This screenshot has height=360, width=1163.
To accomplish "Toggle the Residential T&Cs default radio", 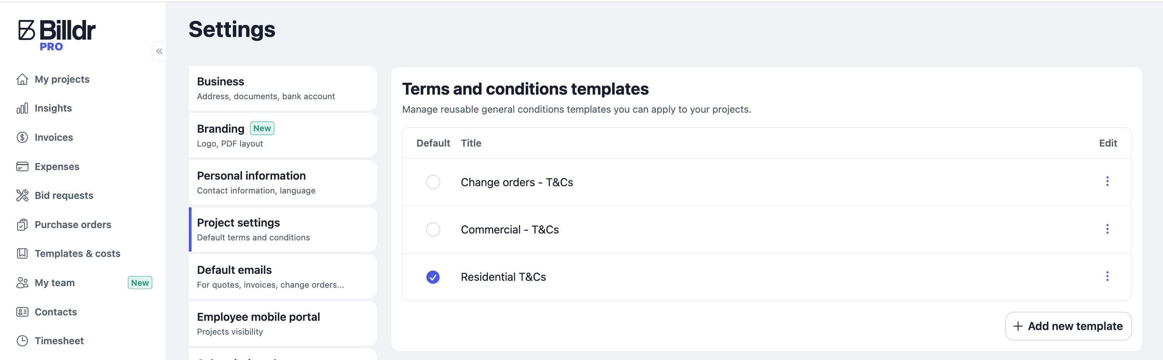I will coord(433,277).
